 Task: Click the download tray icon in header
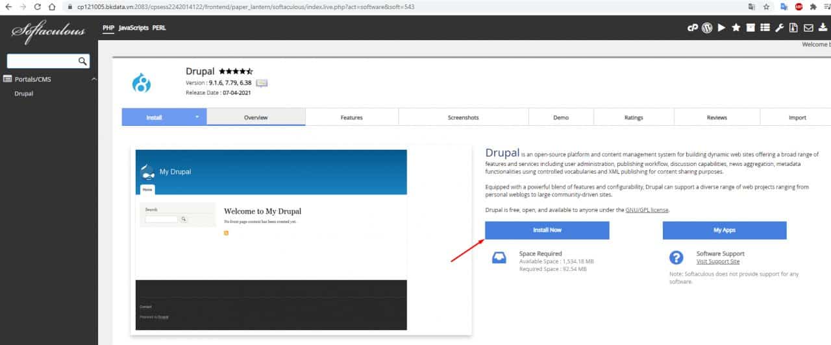tap(823, 28)
